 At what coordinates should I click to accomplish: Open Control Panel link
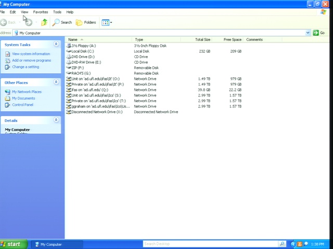pyautogui.click(x=22, y=105)
